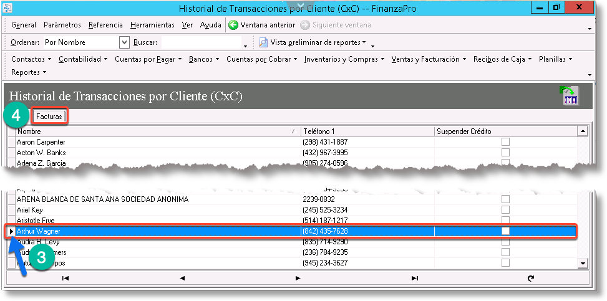
Task: Click the application icon in title bar
Action: pyautogui.click(x=7, y=7)
